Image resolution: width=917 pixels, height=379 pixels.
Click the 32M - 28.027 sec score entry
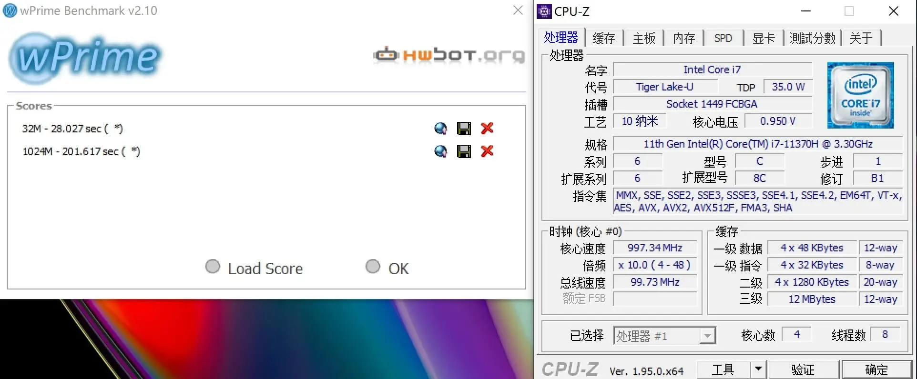[x=72, y=129]
